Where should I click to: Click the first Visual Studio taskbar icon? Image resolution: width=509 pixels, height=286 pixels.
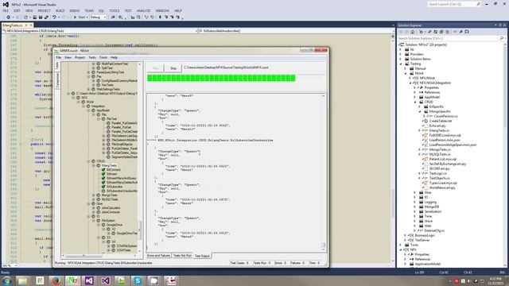[x=88, y=280]
